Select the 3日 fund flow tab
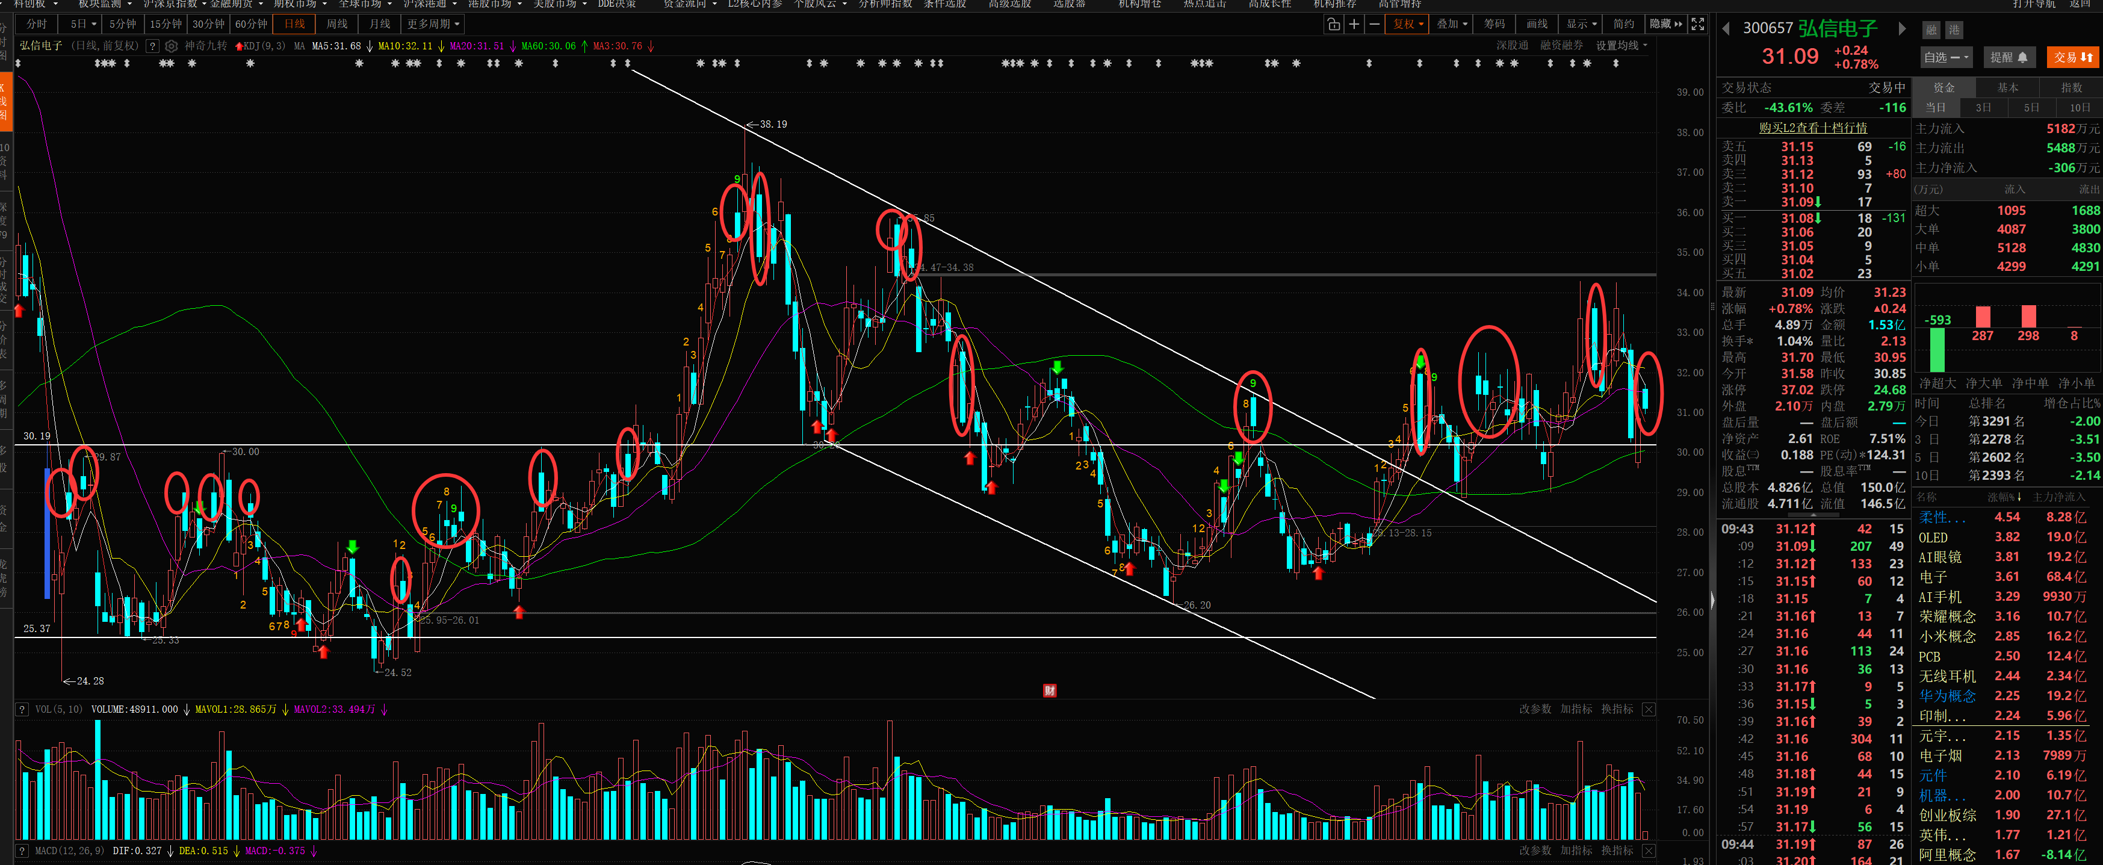Screen dimensions: 2103x865 (x=1983, y=108)
